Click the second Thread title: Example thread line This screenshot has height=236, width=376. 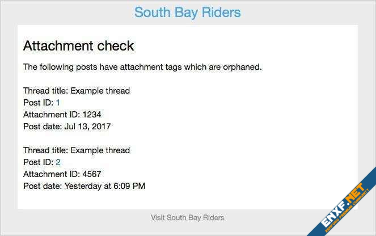[77, 150]
